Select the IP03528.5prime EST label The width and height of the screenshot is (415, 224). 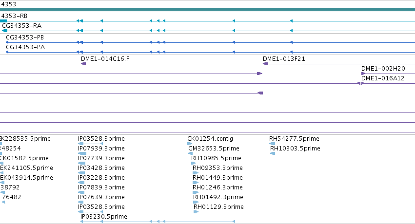tap(101, 207)
